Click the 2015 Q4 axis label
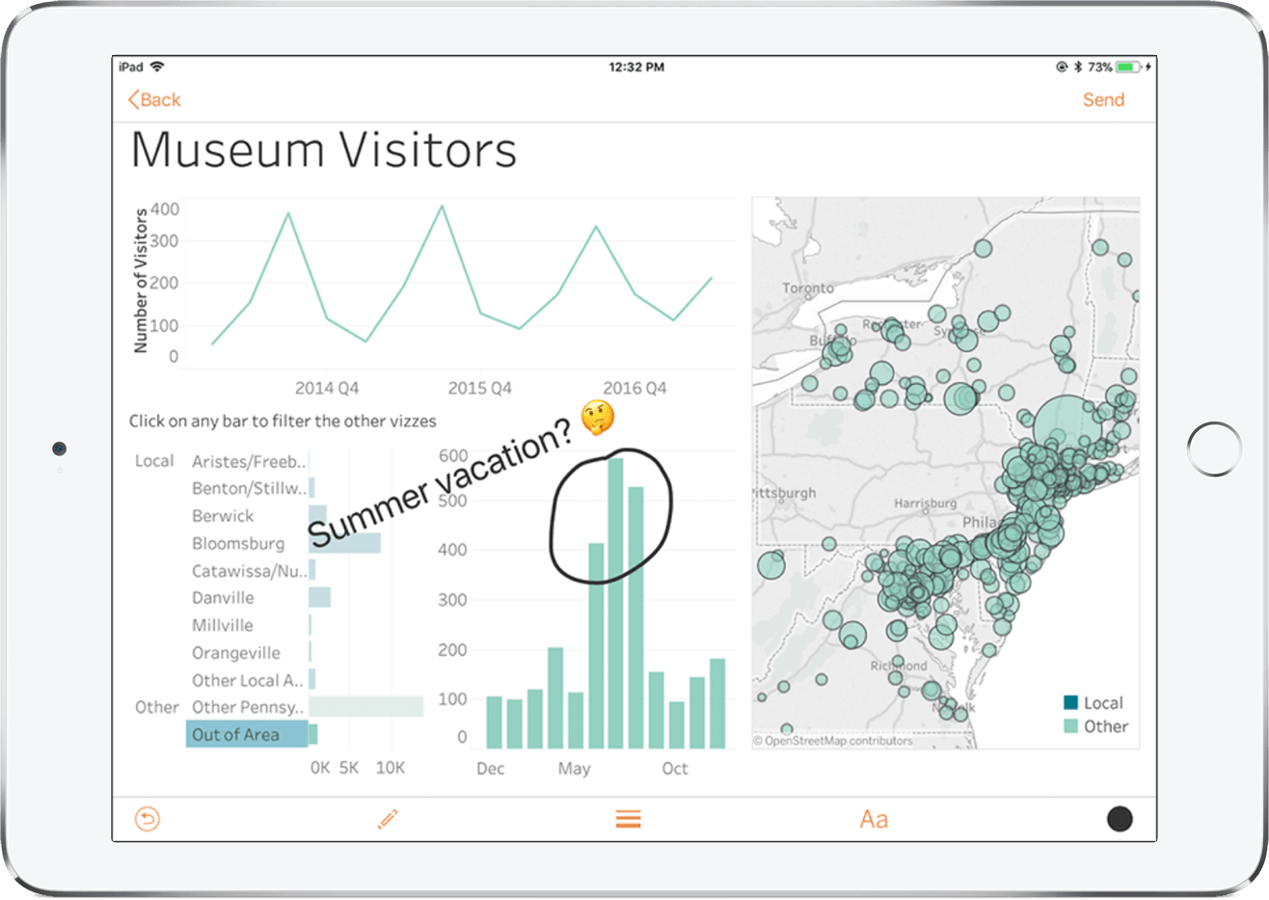This screenshot has width=1269, height=900. tap(480, 388)
